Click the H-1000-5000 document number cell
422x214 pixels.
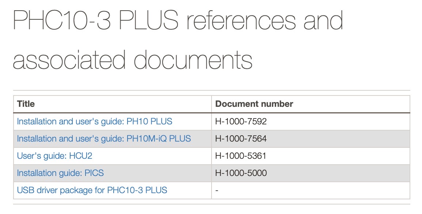pyautogui.click(x=241, y=173)
